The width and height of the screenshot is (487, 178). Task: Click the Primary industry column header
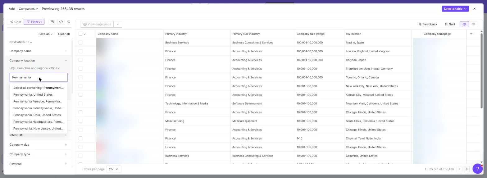pyautogui.click(x=197, y=34)
